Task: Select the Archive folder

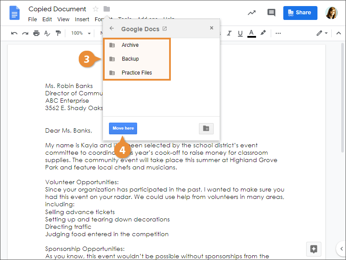Action: pos(137,45)
